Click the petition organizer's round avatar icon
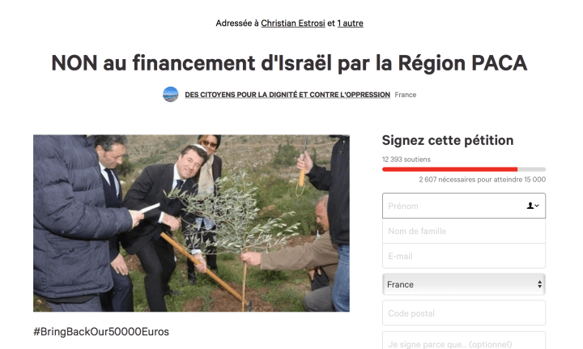Screen dimensions: 583x349 pos(171,95)
